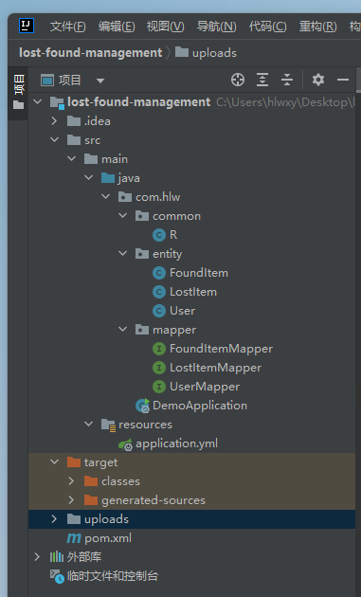
Task: Select the FoundItemMapper interface name
Action: tap(222, 349)
